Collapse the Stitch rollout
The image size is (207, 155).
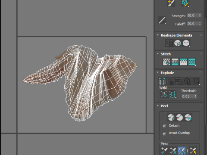point(158,54)
